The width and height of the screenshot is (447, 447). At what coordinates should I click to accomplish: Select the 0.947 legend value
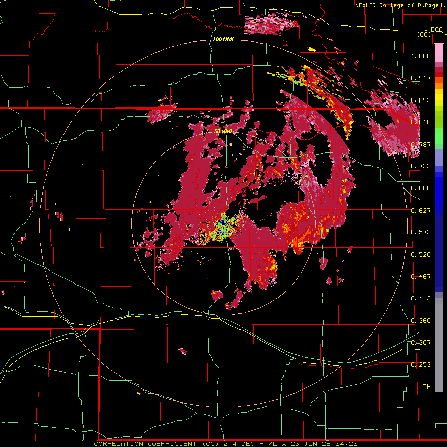(x=421, y=78)
